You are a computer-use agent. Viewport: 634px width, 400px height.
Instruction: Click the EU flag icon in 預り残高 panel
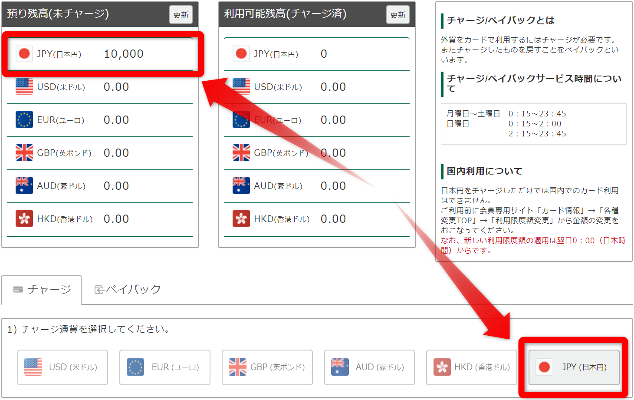click(24, 120)
